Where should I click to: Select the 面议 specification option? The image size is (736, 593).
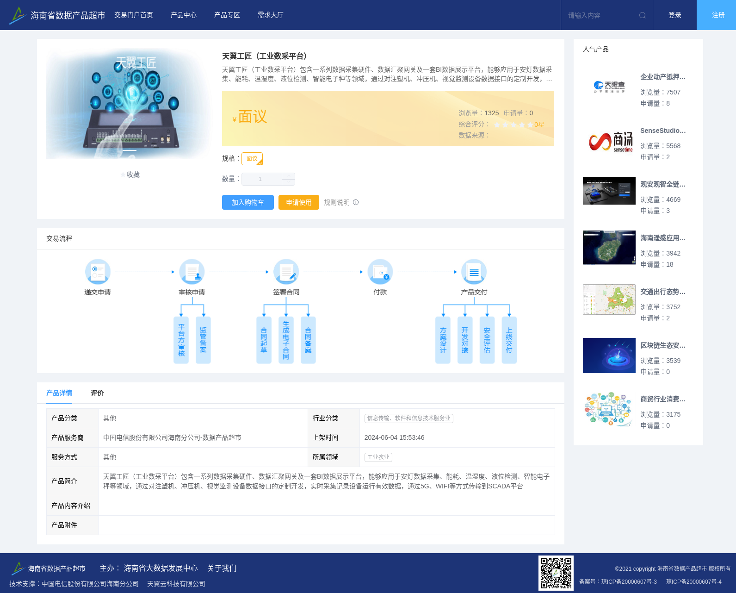[x=252, y=159]
